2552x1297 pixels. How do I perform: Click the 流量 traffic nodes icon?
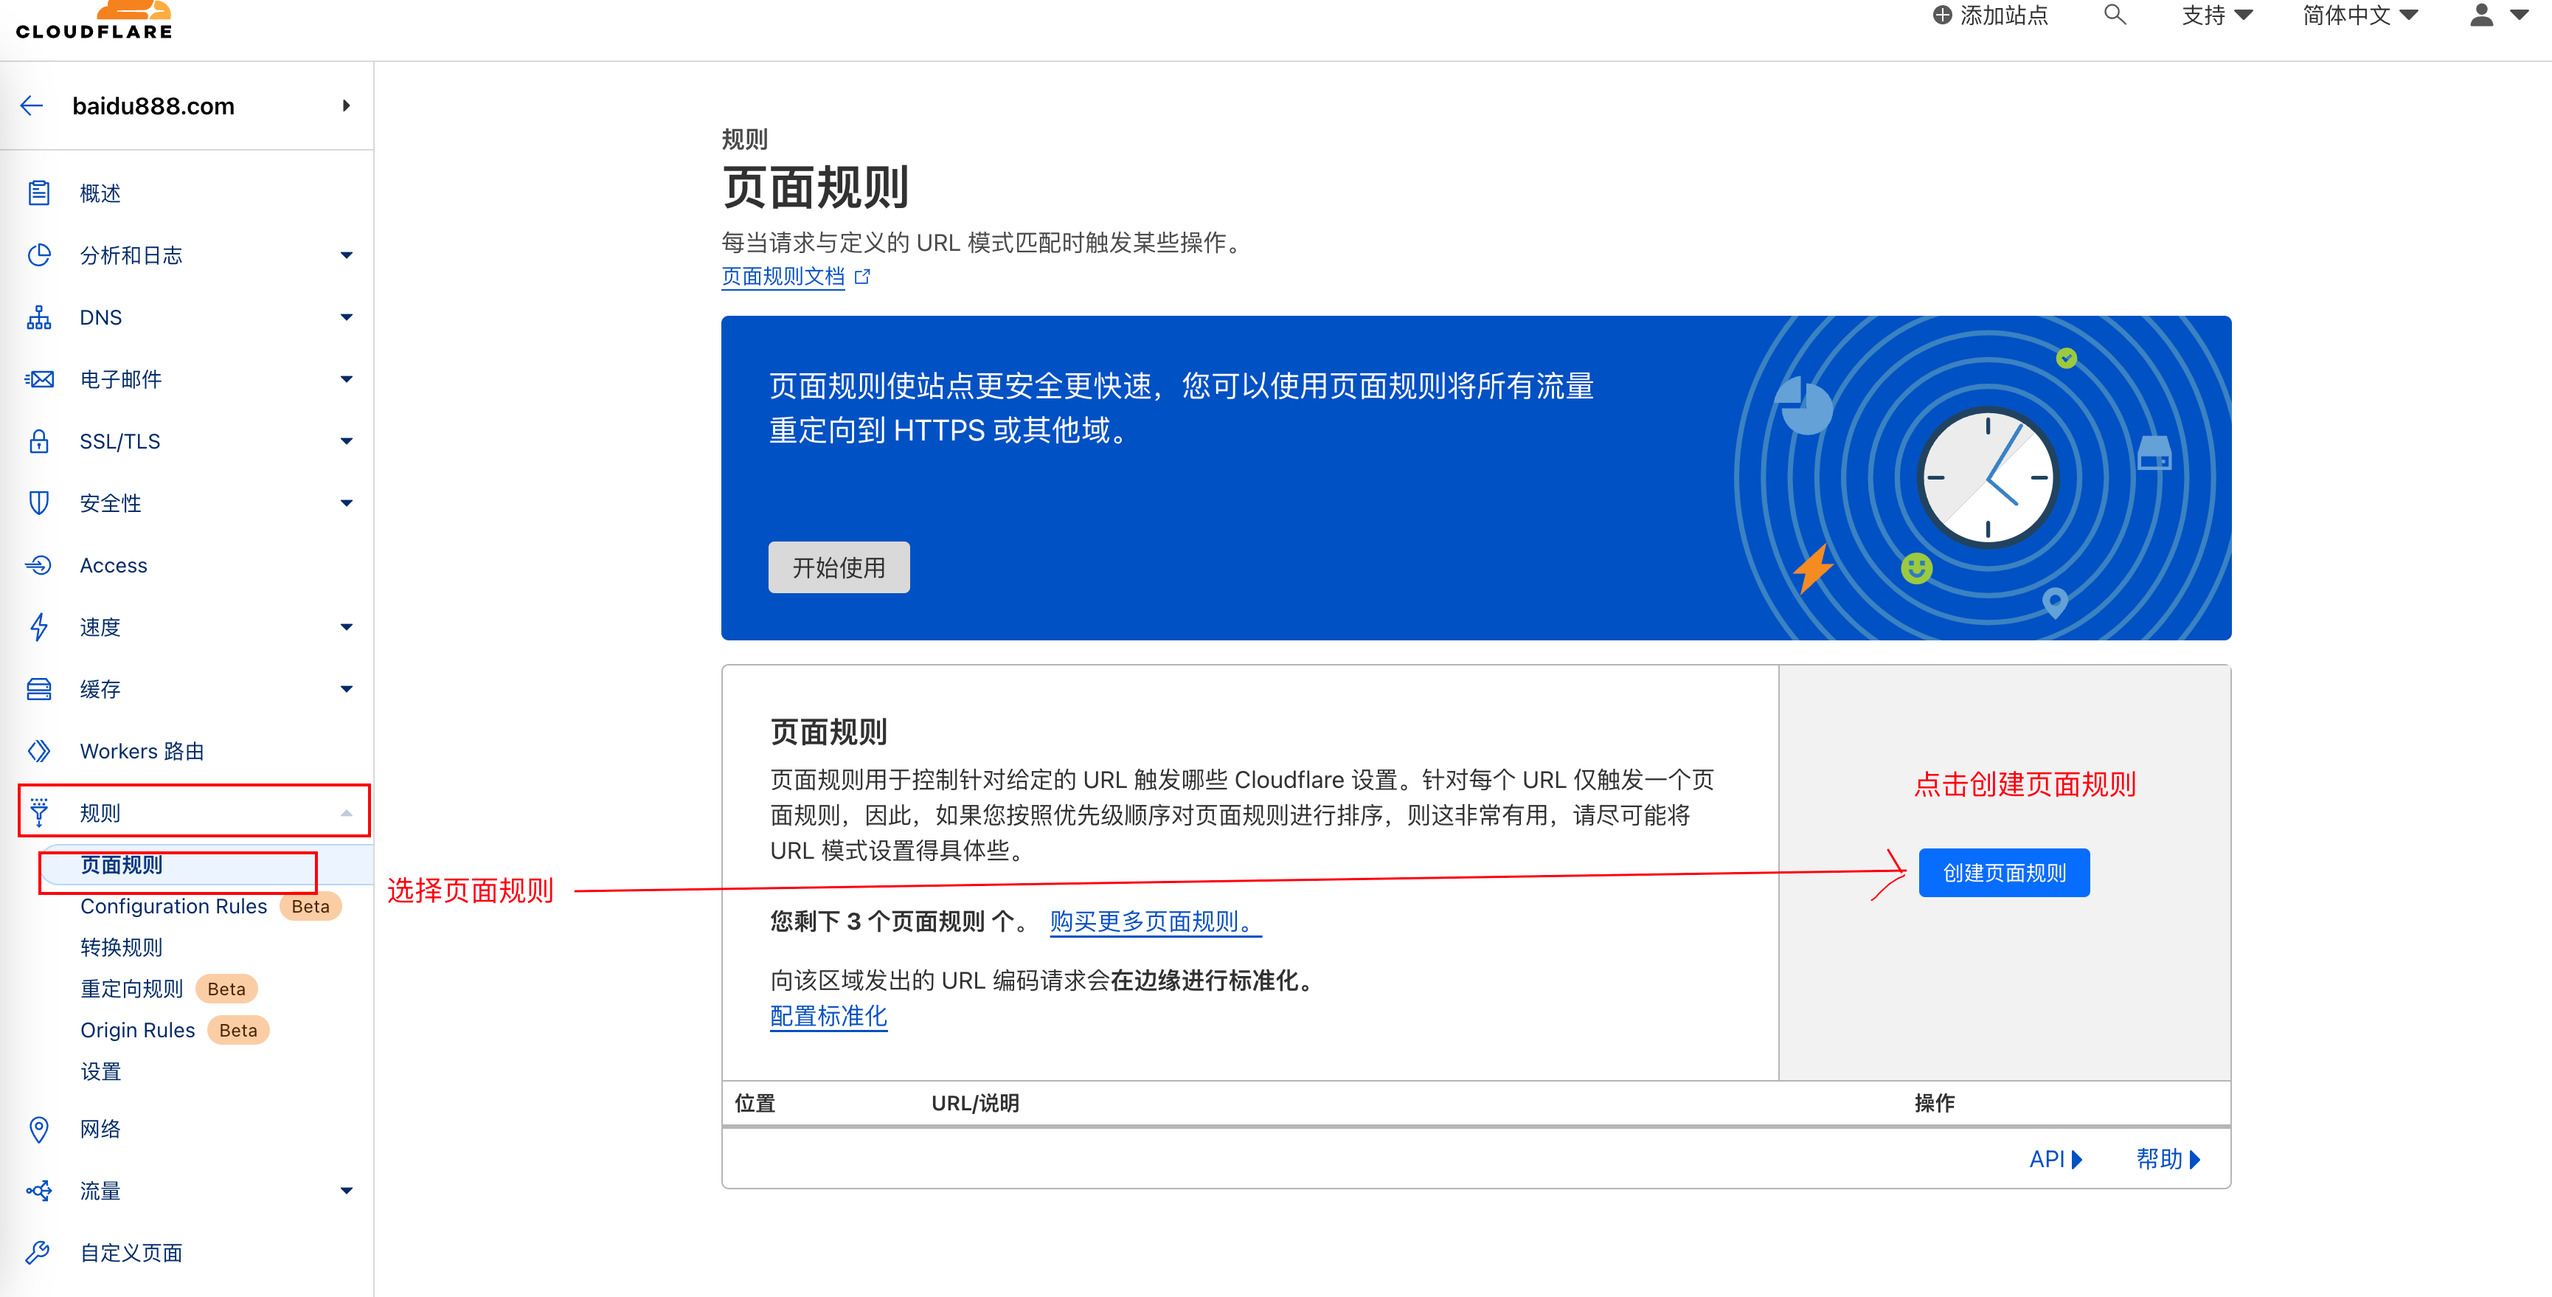[x=38, y=1191]
